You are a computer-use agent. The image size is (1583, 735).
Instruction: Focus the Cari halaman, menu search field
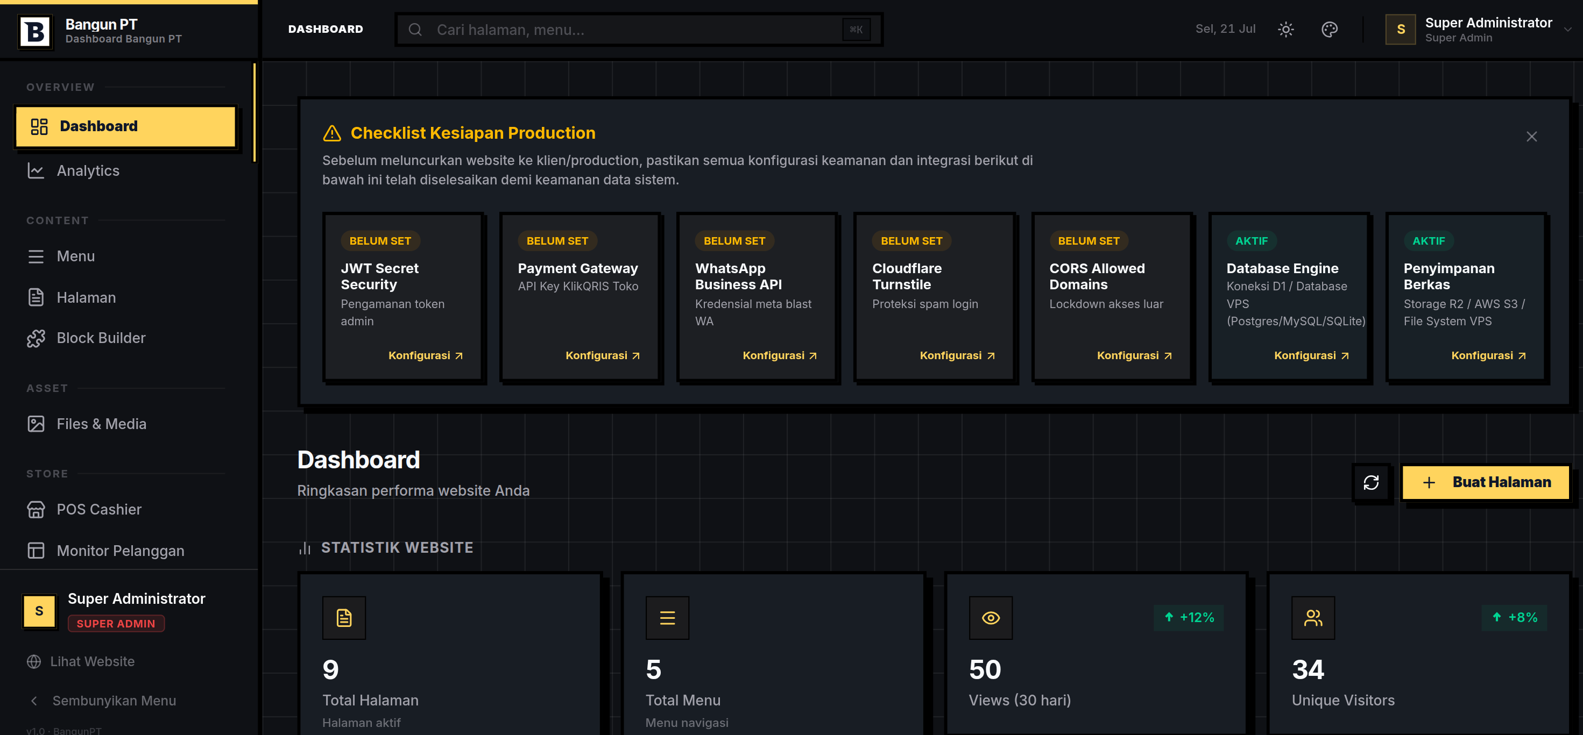[639, 30]
